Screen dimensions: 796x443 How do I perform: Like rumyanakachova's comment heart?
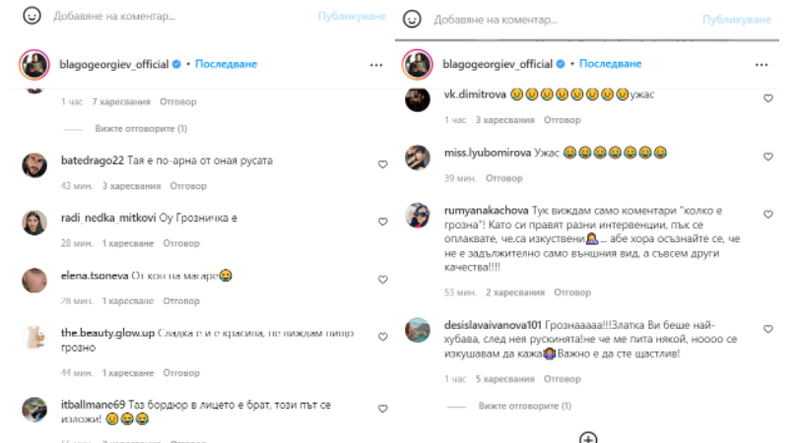pos(768,215)
